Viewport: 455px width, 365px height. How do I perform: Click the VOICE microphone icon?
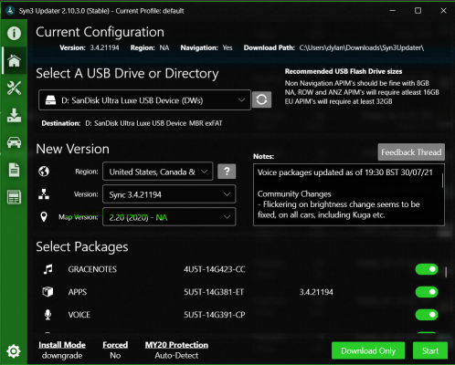tap(48, 315)
